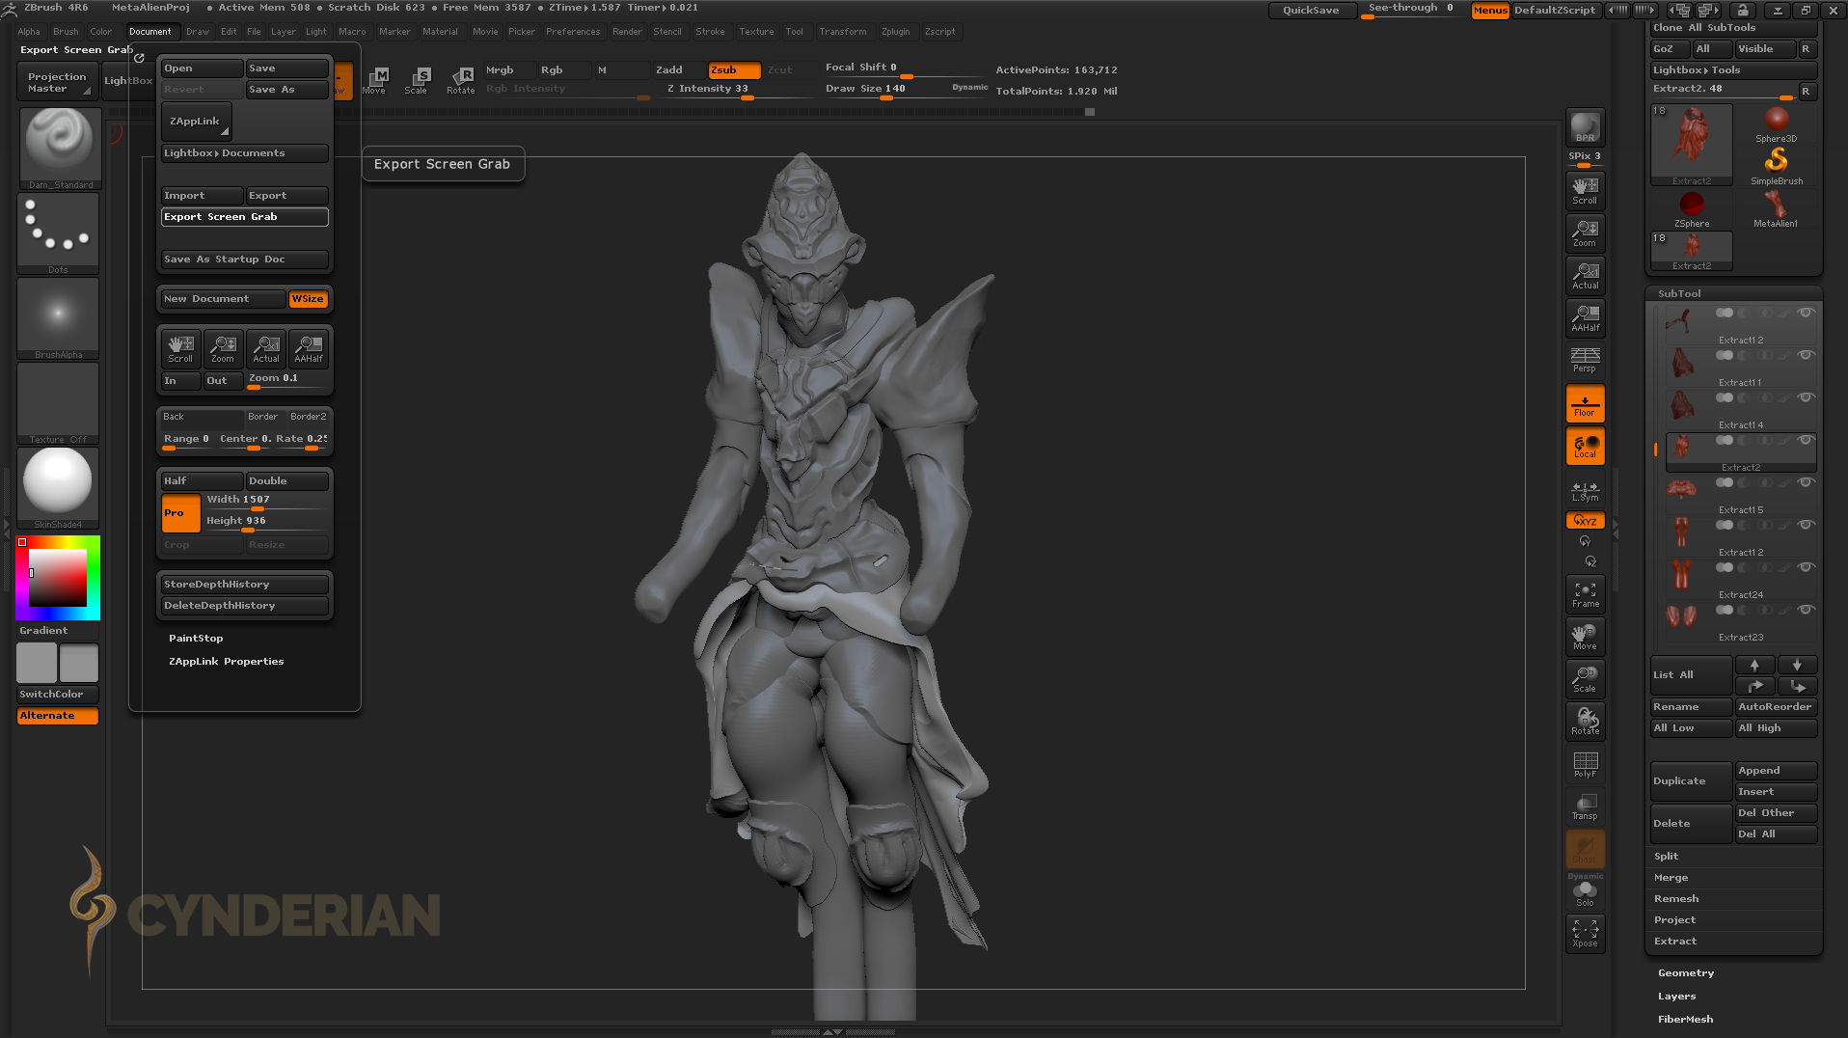Image resolution: width=1848 pixels, height=1038 pixels.
Task: Activate L.Sym local symmetry icon
Action: coord(1585,492)
